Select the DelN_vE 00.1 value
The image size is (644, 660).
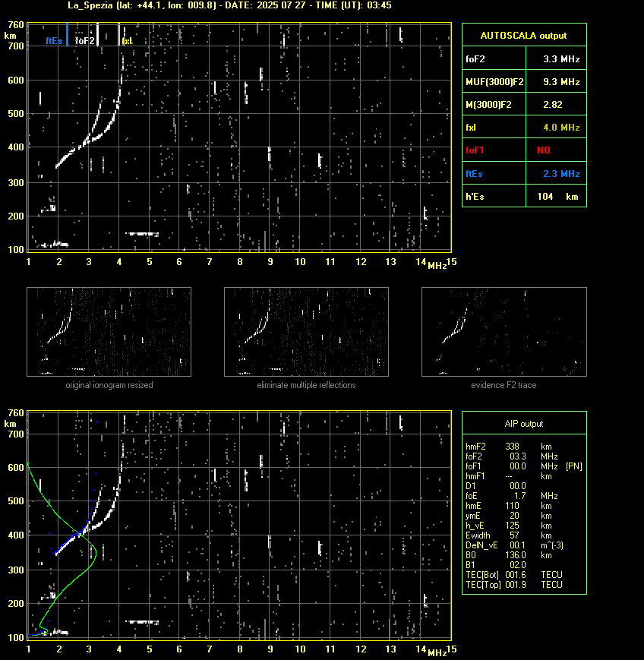coord(518,545)
